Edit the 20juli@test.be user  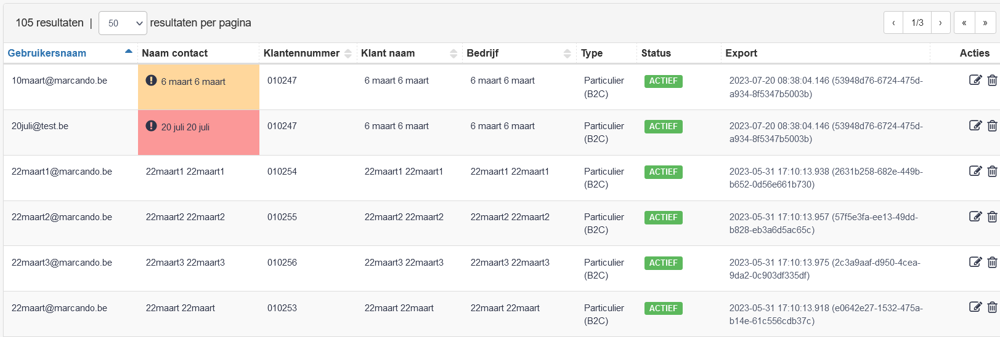click(975, 125)
